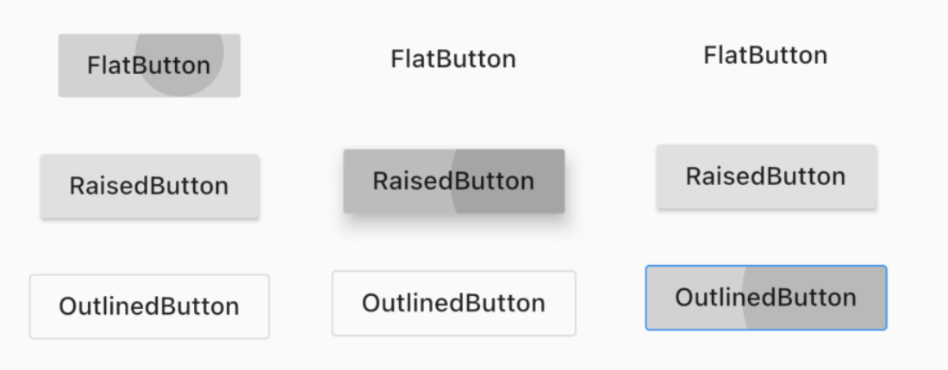Activate the gray-filled OutlinedButton with focus outline
Screen dimensions: 948x370
(765, 298)
